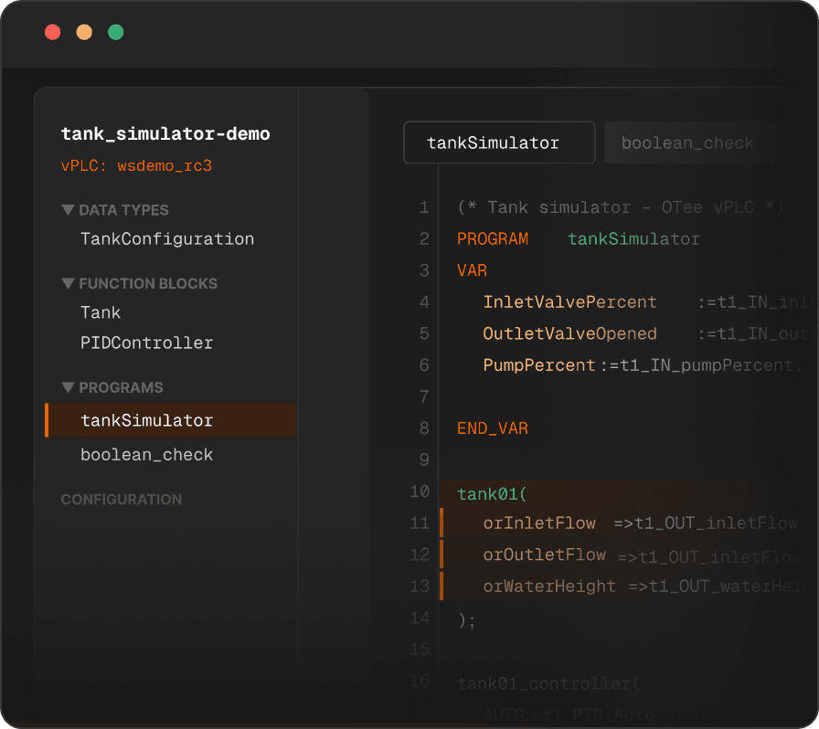This screenshot has width=819, height=729.
Task: Click line number 10 in the gutter
Action: 420,491
